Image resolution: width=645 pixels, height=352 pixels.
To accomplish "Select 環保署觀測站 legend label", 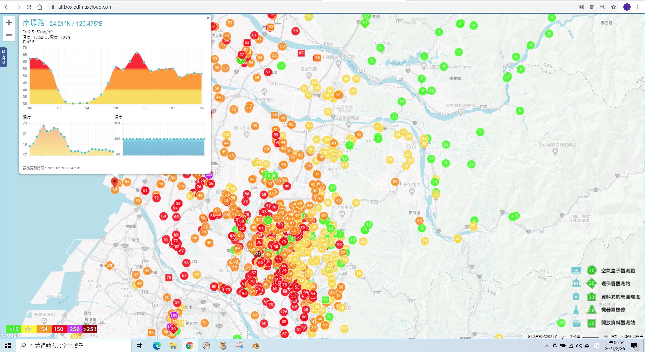I will [x=615, y=284].
